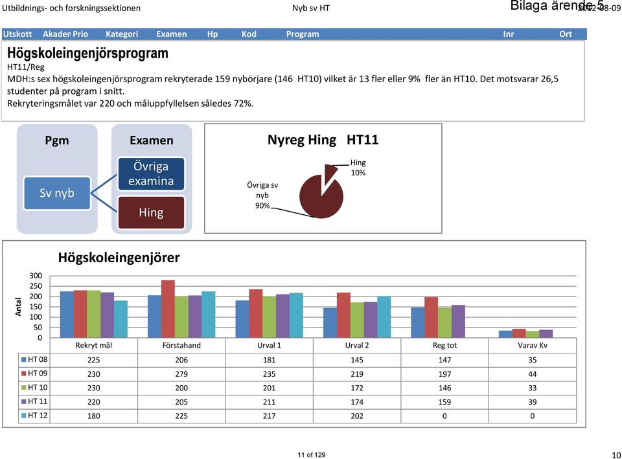This screenshot has height=459, width=622.
Task: Click the HT 09 red legend swatch
Action: pos(23,374)
